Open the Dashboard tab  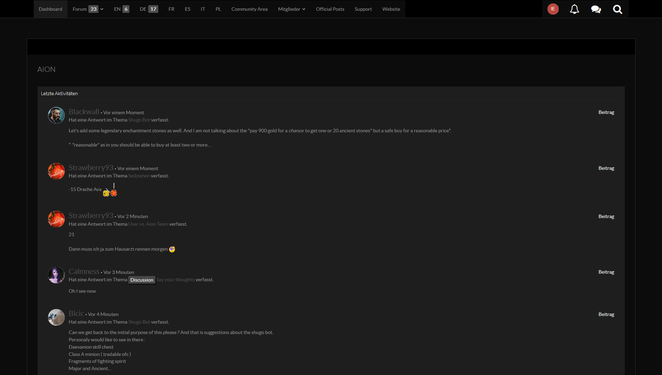click(50, 9)
